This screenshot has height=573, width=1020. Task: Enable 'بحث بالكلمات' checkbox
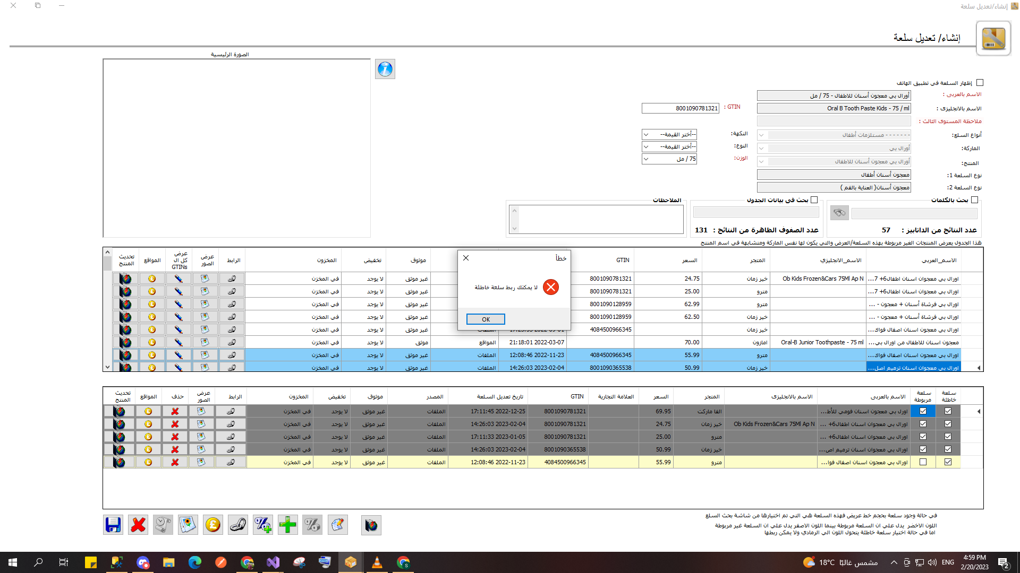point(974,200)
